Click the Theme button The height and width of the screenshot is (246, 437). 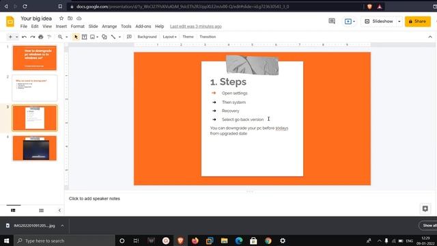(188, 37)
